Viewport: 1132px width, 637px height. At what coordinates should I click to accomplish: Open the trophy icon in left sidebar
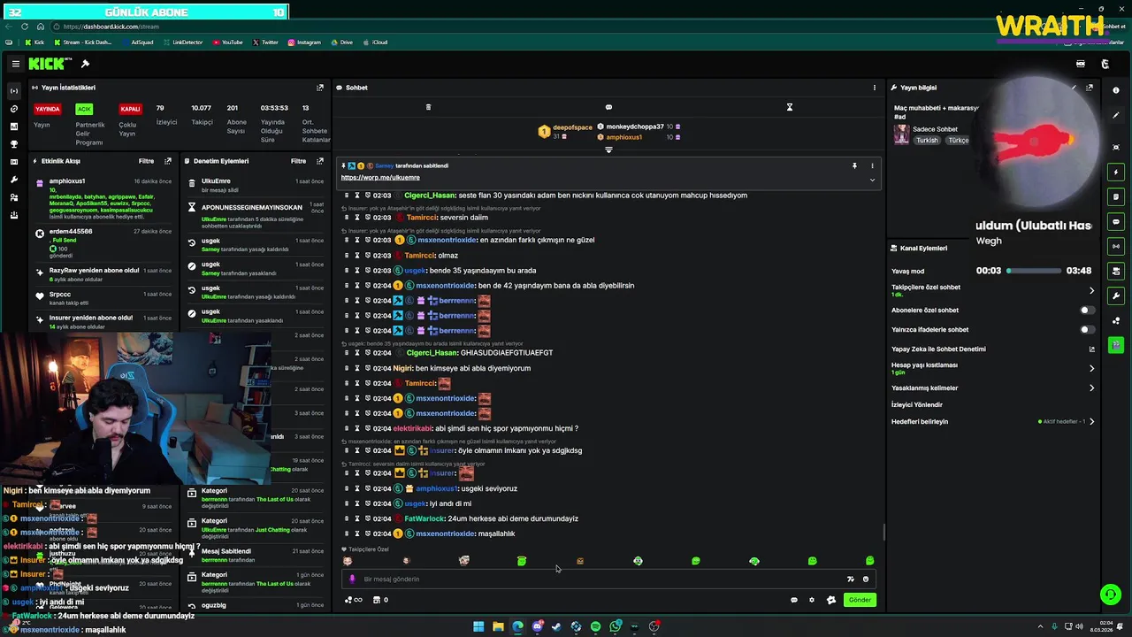click(x=13, y=144)
